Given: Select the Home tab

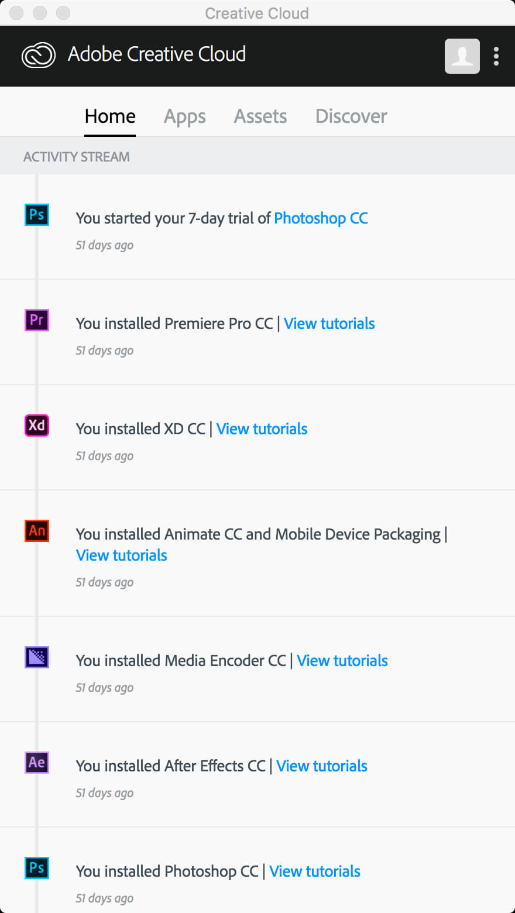Looking at the screenshot, I should (x=110, y=116).
